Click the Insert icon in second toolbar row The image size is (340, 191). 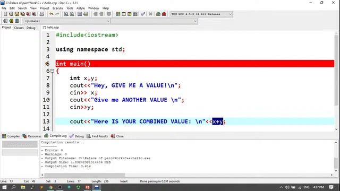[5, 21]
